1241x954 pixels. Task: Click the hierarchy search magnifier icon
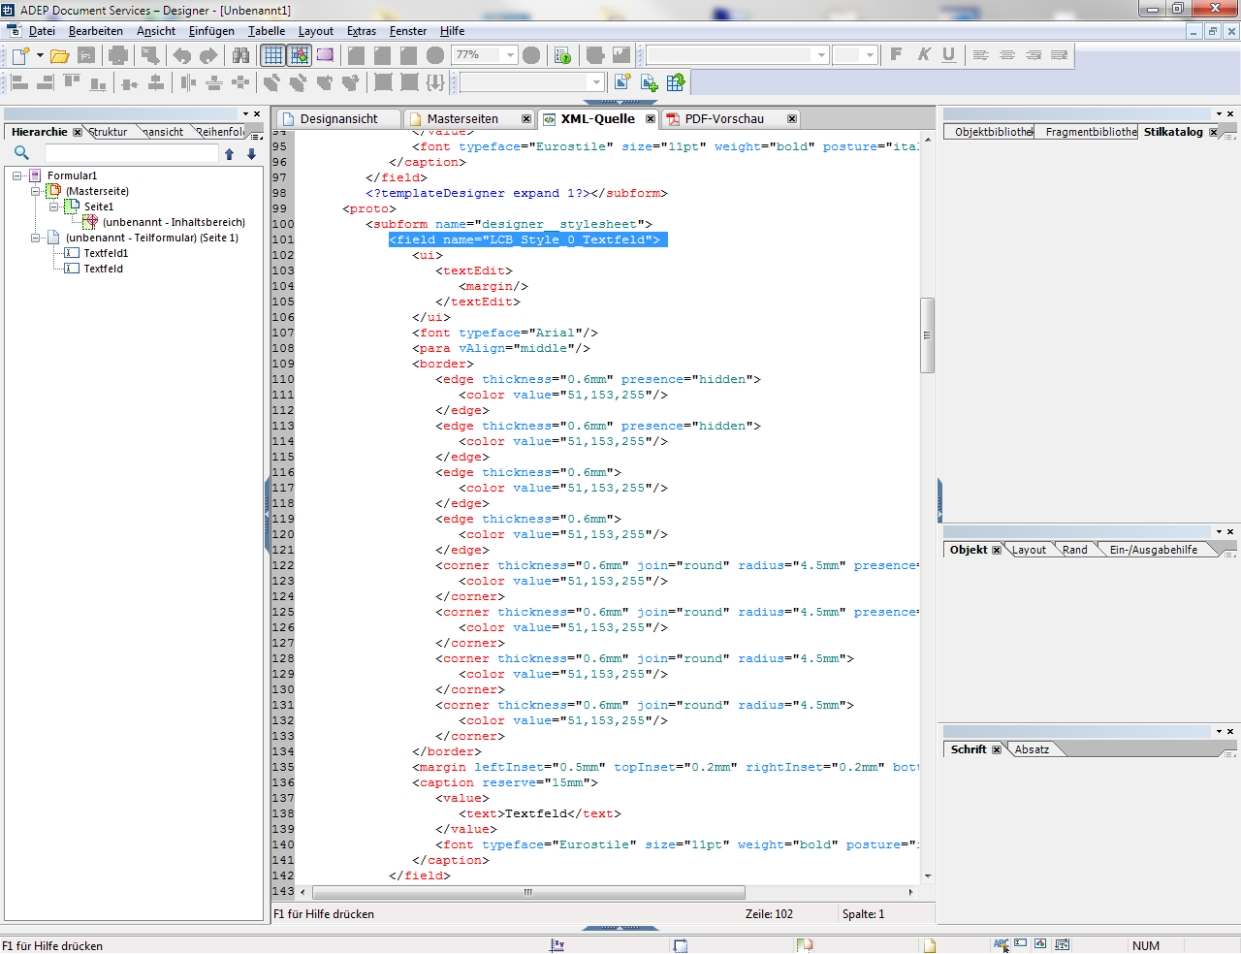coord(21,153)
